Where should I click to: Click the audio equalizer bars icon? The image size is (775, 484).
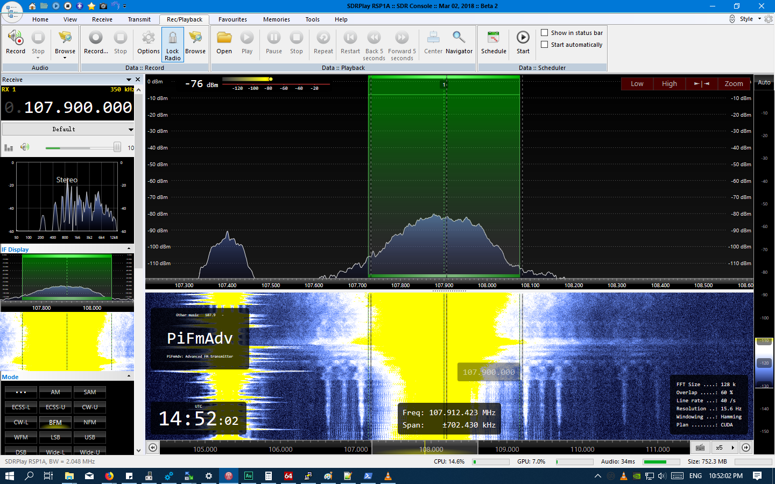pos(9,147)
